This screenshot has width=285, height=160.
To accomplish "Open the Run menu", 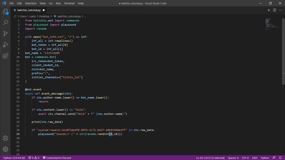I will 58,3.
